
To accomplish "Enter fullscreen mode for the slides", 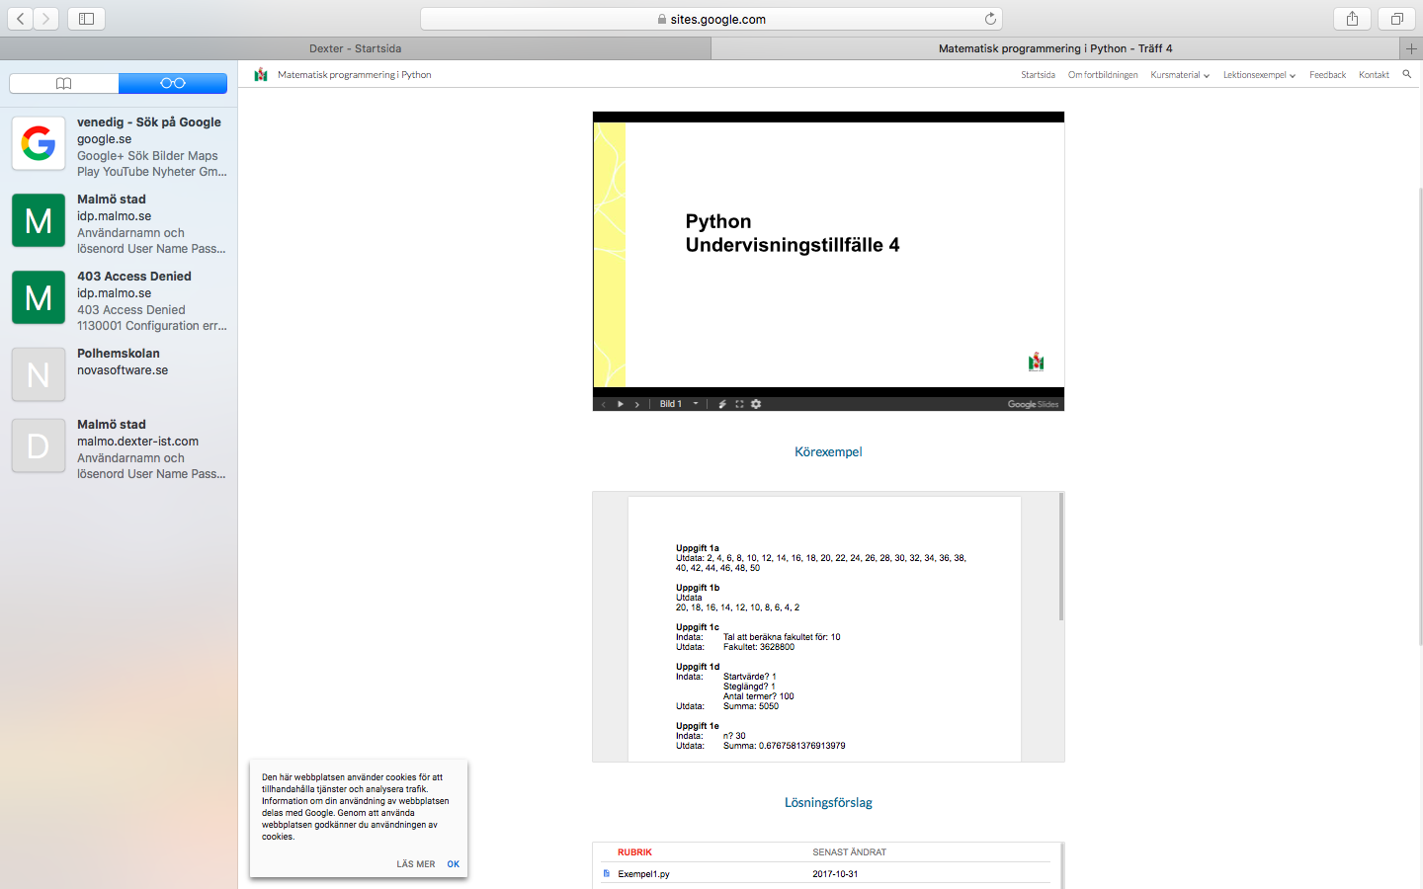I will [739, 404].
